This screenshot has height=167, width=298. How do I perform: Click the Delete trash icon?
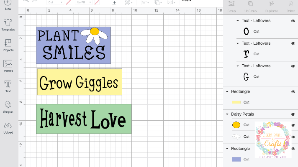click(x=291, y=6)
